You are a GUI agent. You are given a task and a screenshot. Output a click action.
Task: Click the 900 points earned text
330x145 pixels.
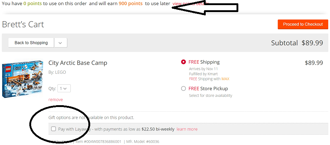point(131,4)
